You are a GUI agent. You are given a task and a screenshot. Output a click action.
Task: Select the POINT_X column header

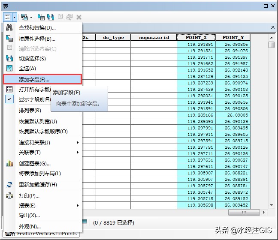click(x=196, y=38)
